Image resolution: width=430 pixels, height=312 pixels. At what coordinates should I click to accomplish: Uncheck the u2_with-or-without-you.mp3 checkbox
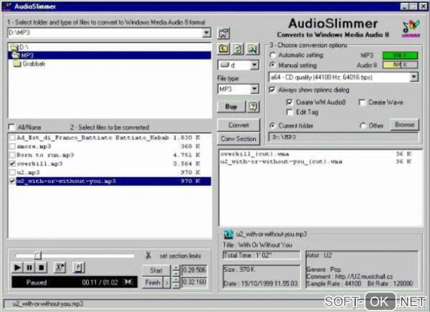(x=12, y=181)
